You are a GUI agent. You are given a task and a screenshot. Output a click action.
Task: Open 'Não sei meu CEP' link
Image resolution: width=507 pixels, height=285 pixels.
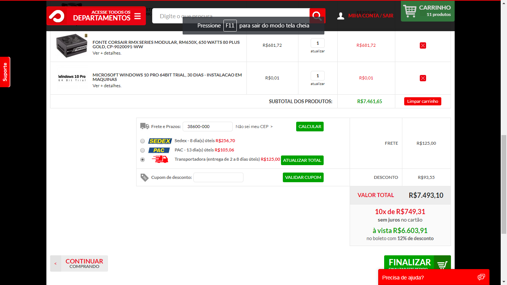[254, 127]
